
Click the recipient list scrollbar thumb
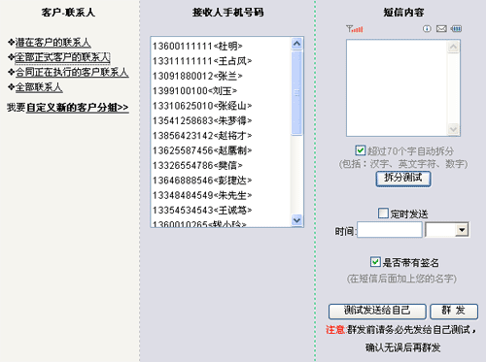[x=296, y=93]
